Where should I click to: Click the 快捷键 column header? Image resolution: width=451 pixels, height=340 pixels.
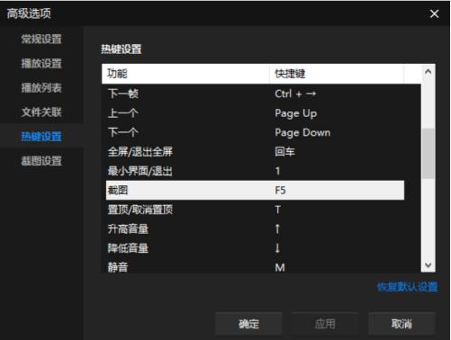pos(337,74)
